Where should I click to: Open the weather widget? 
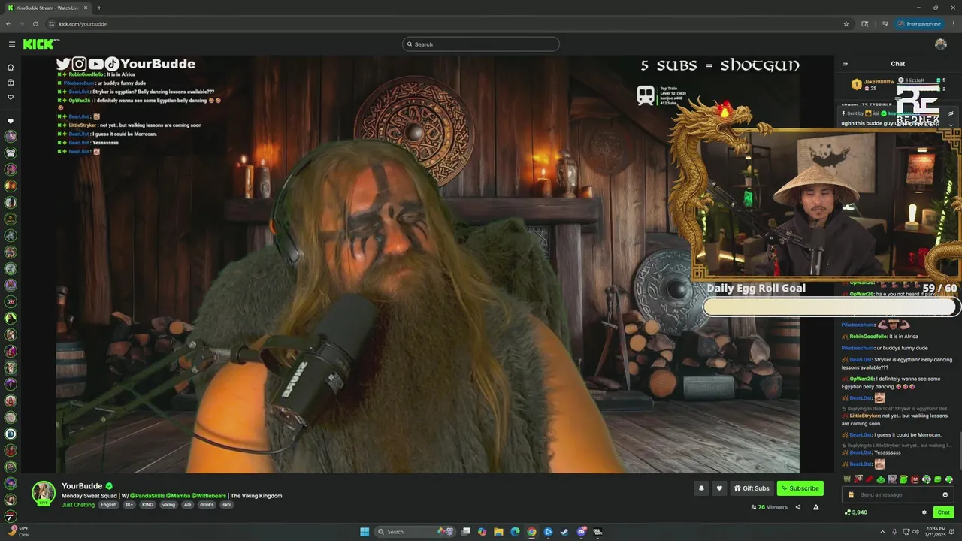(19, 531)
